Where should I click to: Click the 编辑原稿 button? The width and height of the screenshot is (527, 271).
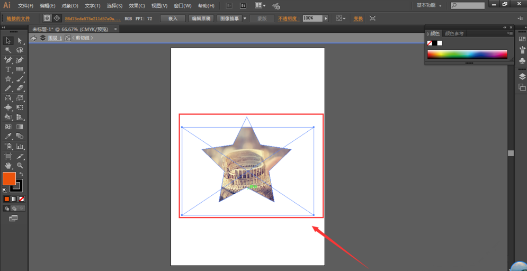pos(201,19)
